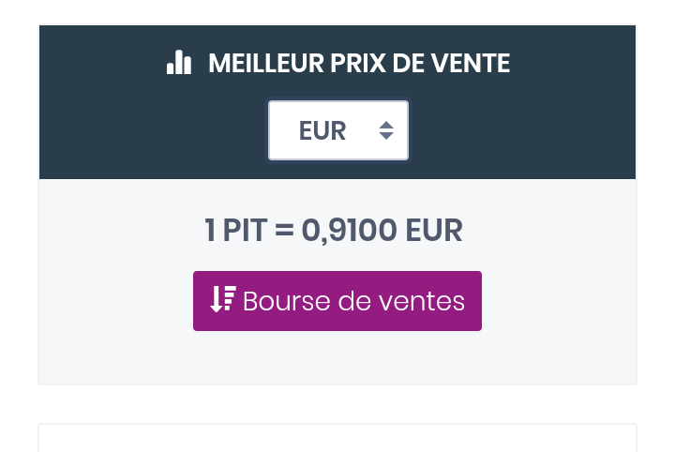This screenshot has width=675, height=452.
Task: Click the up arrow caret of the currency selector
Action: 386,125
